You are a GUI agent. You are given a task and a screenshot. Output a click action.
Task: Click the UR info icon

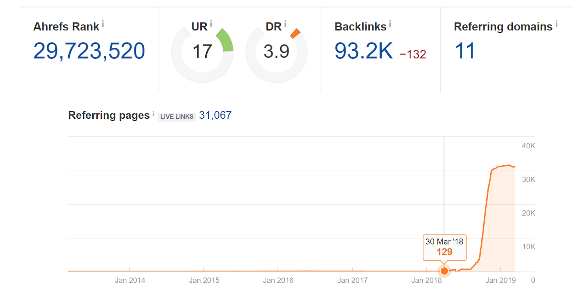pyautogui.click(x=211, y=24)
